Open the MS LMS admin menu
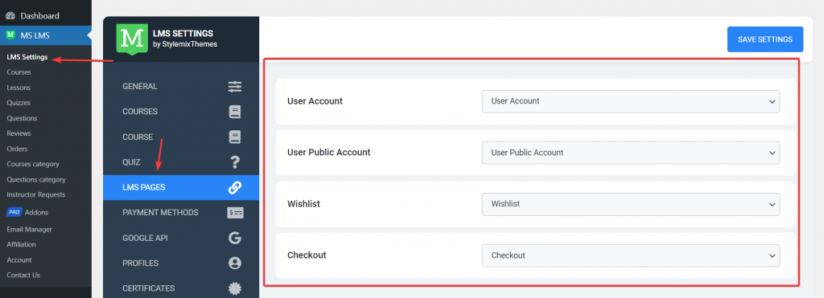Image resolution: width=824 pixels, height=298 pixels. [46, 35]
